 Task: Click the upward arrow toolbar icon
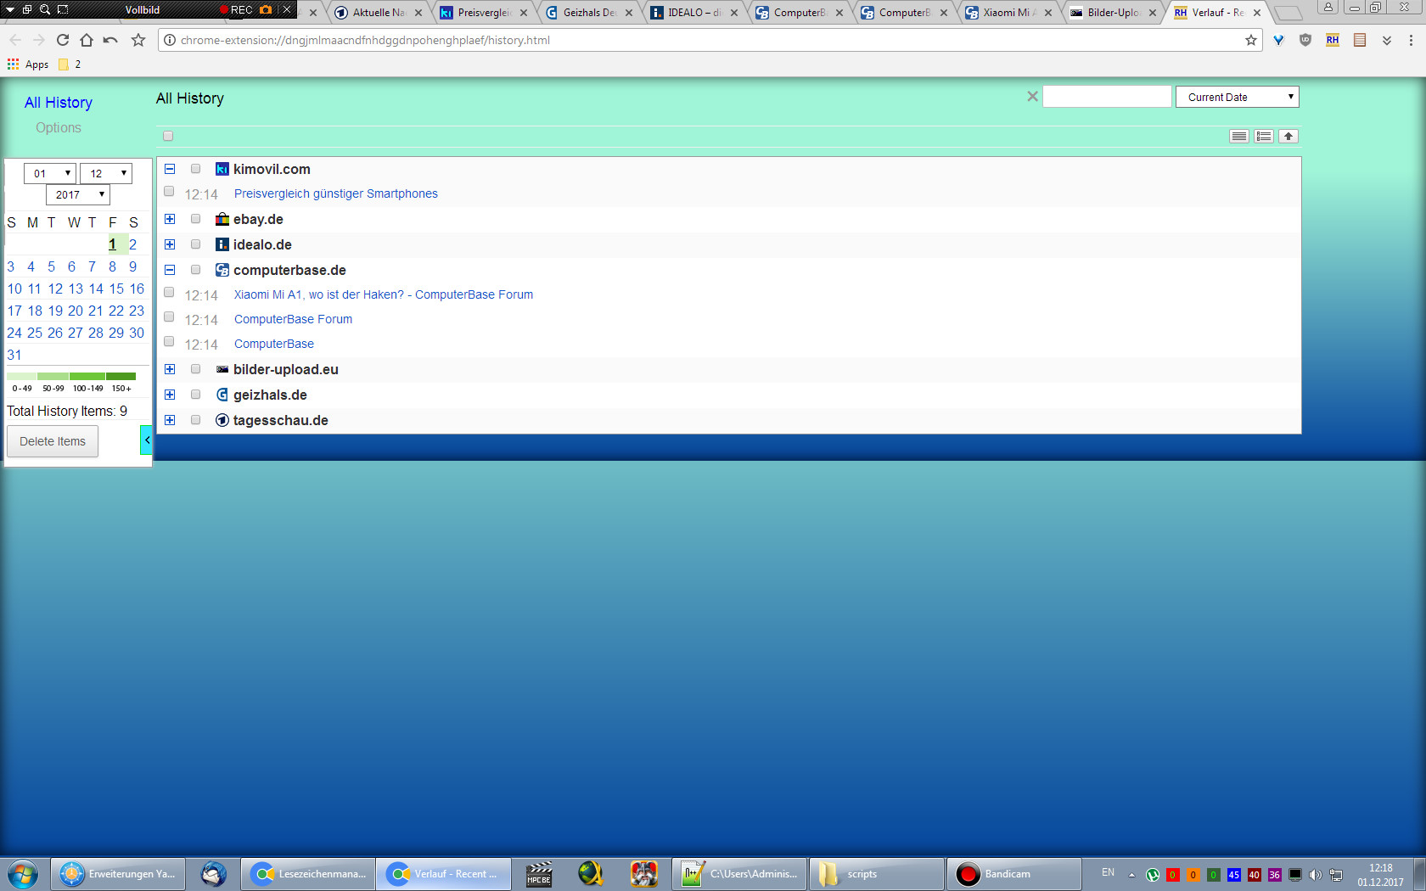(1288, 136)
